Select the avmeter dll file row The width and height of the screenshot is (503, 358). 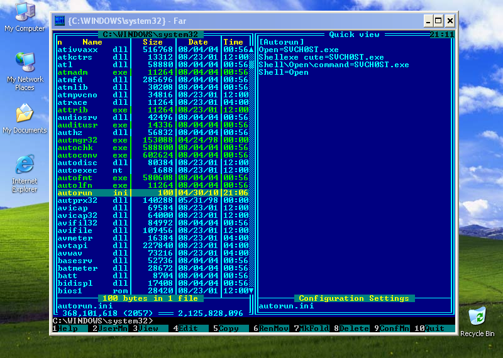(153, 238)
